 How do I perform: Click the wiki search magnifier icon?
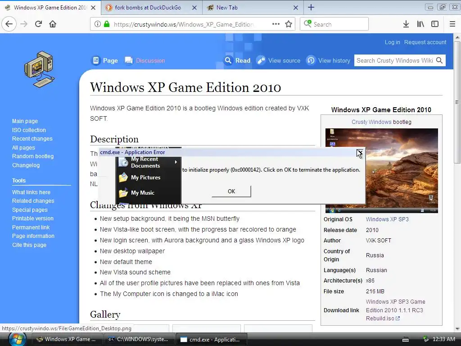pyautogui.click(x=439, y=60)
